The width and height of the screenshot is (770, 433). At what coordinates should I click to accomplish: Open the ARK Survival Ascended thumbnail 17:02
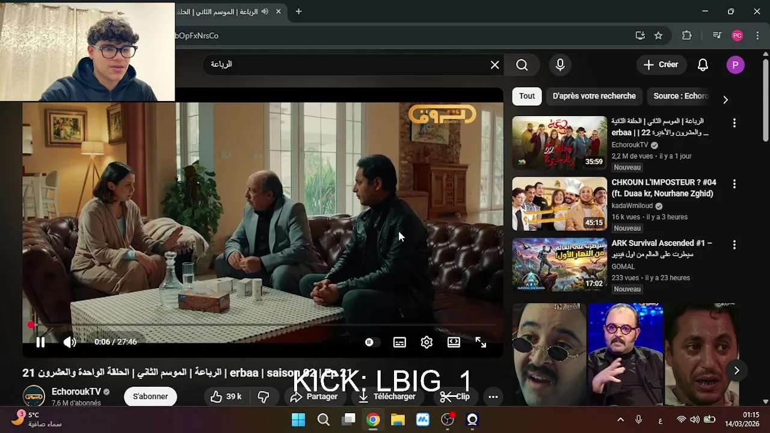coord(559,265)
